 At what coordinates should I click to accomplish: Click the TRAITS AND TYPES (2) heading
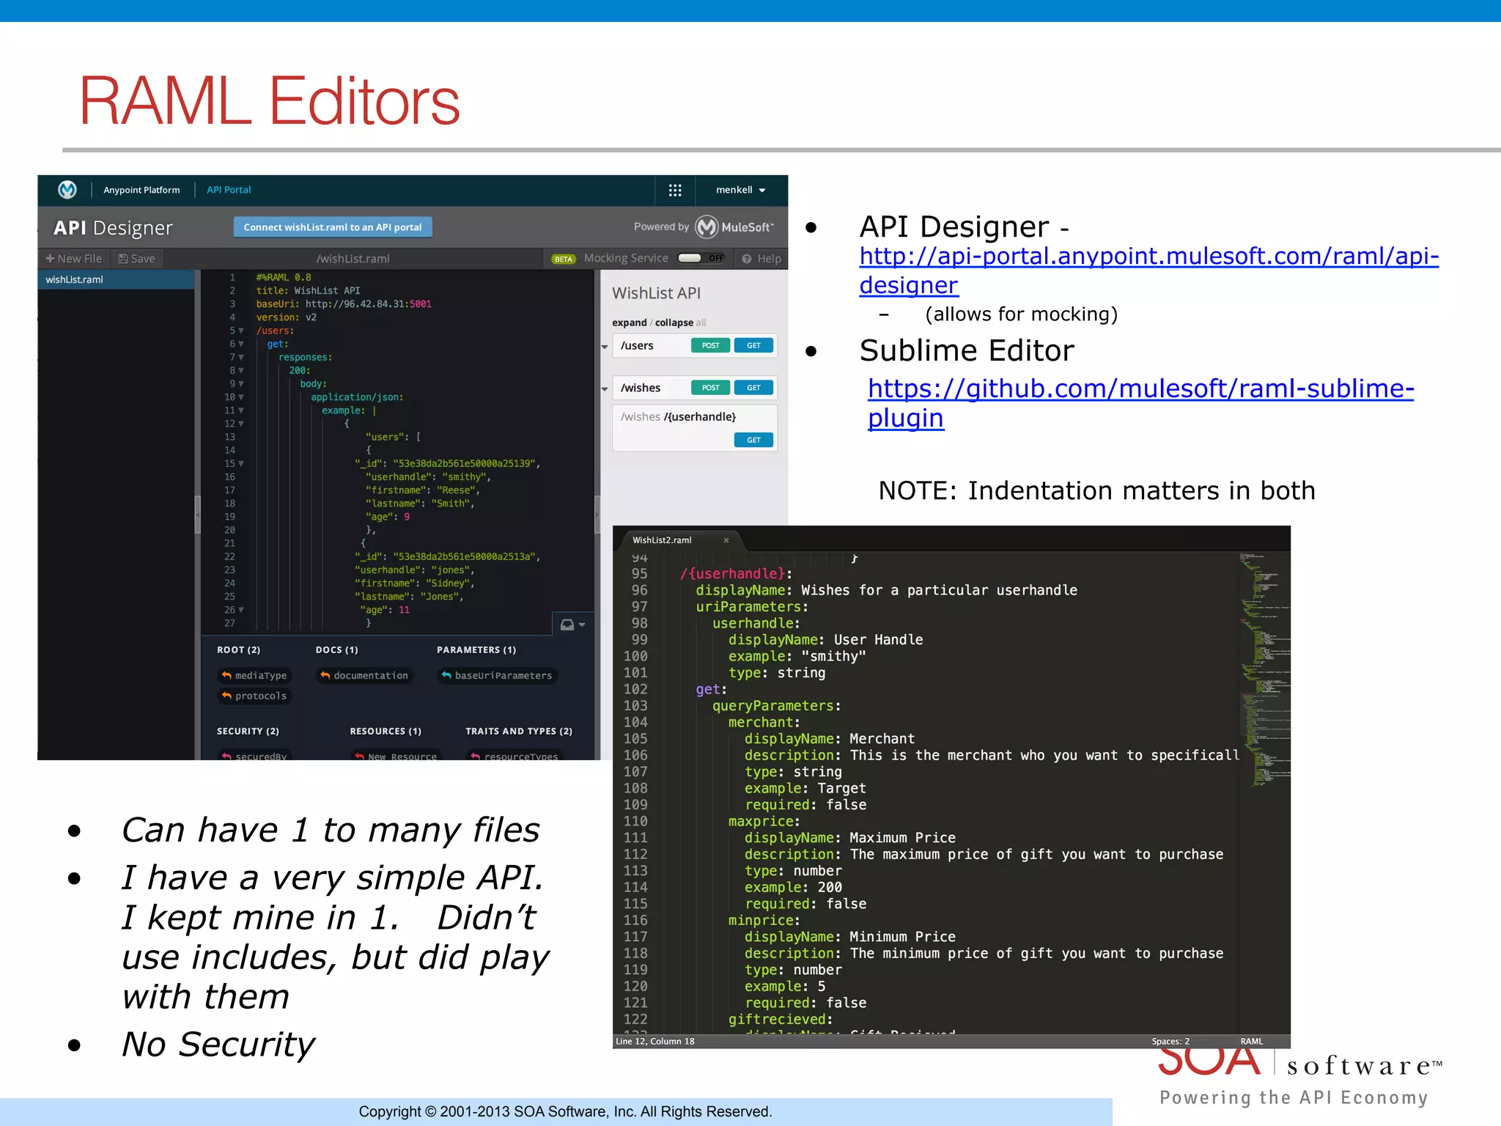tap(519, 732)
